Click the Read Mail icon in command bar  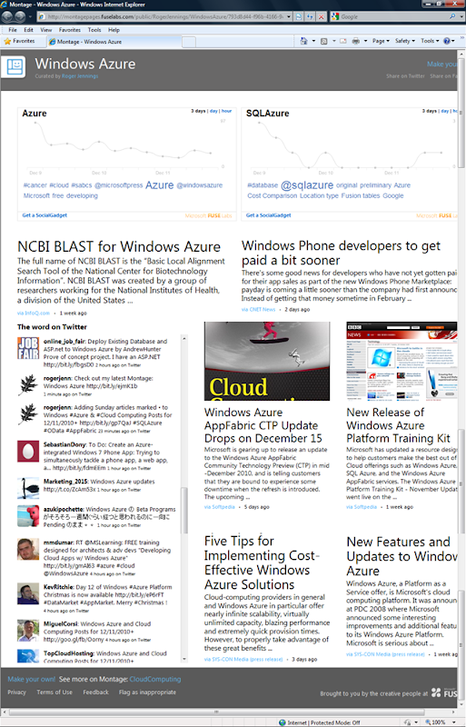[343, 41]
